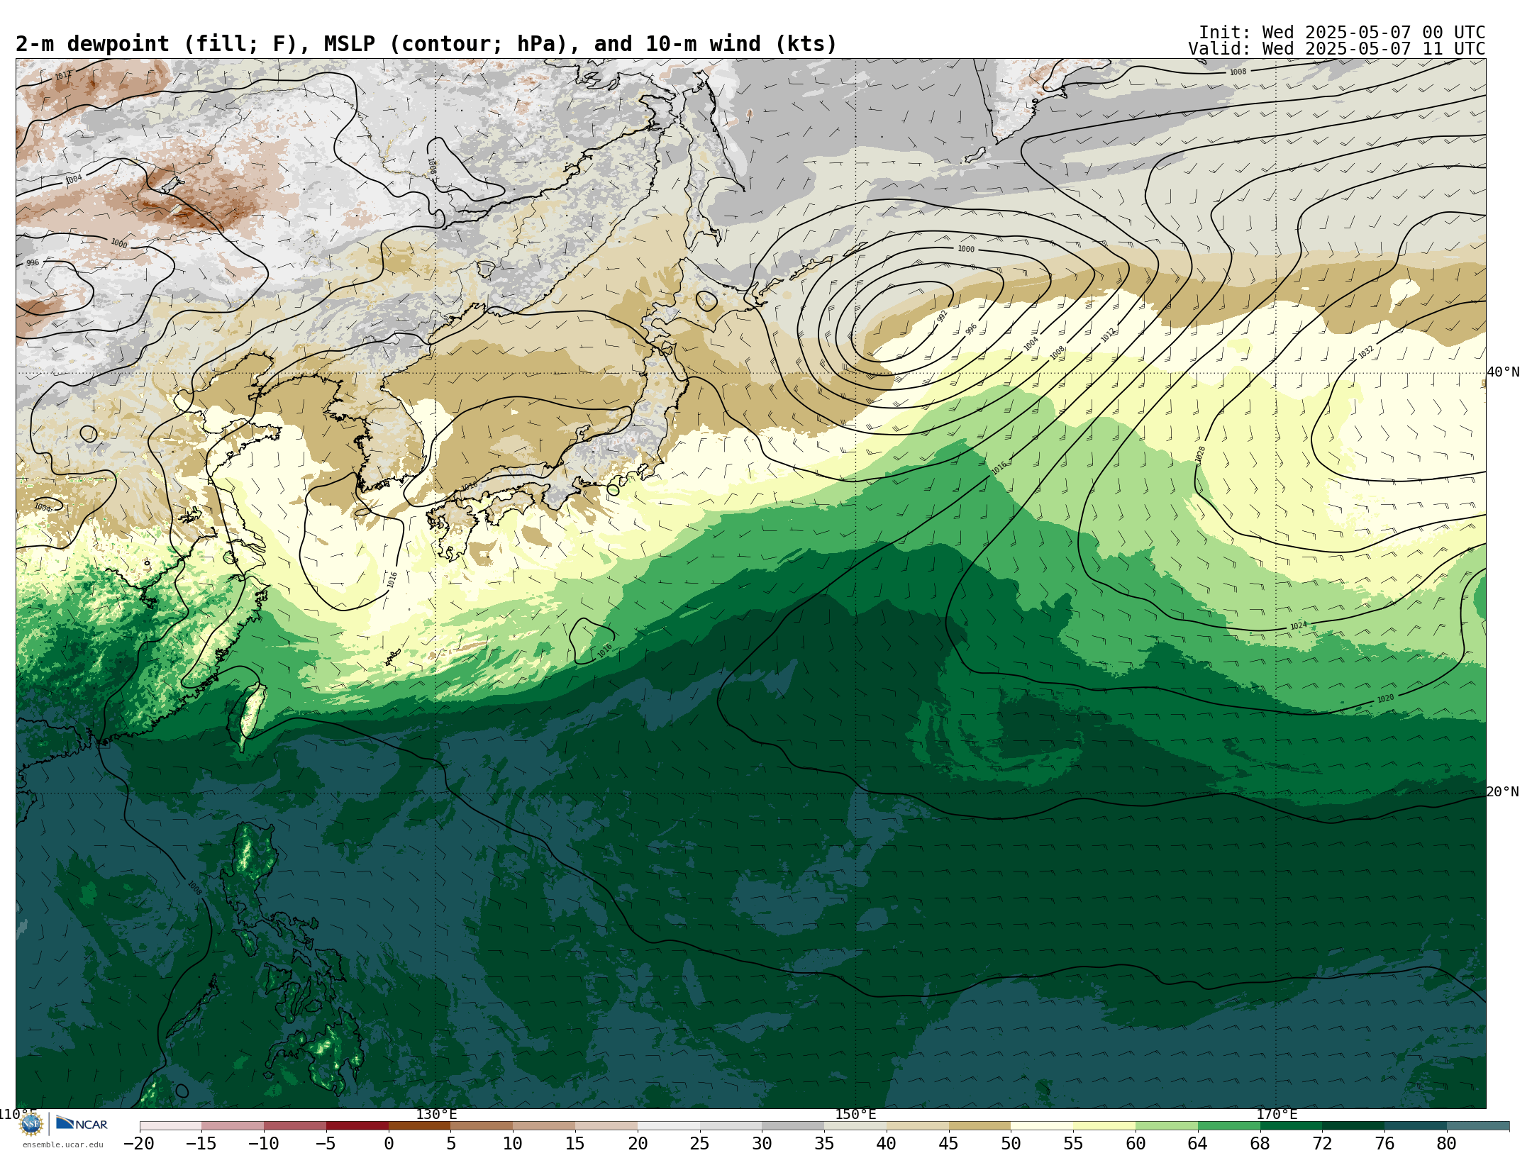
Task: Click the 1032 hPa contour label
Action: (1366, 352)
